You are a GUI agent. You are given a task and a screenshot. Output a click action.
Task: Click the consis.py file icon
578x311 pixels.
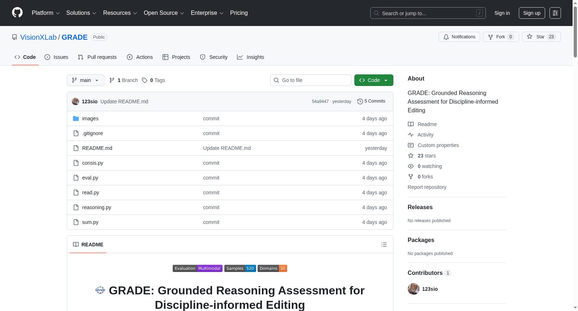click(76, 163)
